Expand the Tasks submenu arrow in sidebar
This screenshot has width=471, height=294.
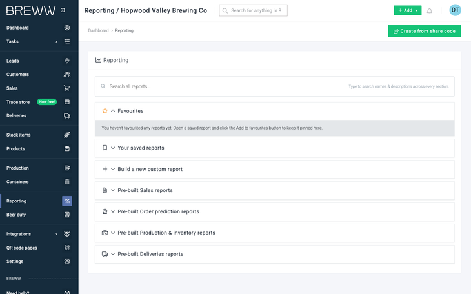tap(56, 42)
